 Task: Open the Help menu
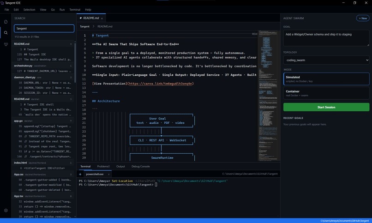click(88, 10)
